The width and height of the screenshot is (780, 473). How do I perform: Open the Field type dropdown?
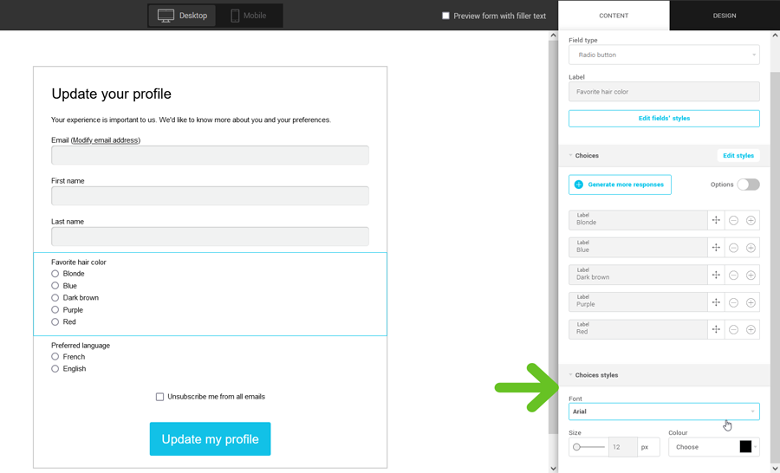(x=664, y=55)
